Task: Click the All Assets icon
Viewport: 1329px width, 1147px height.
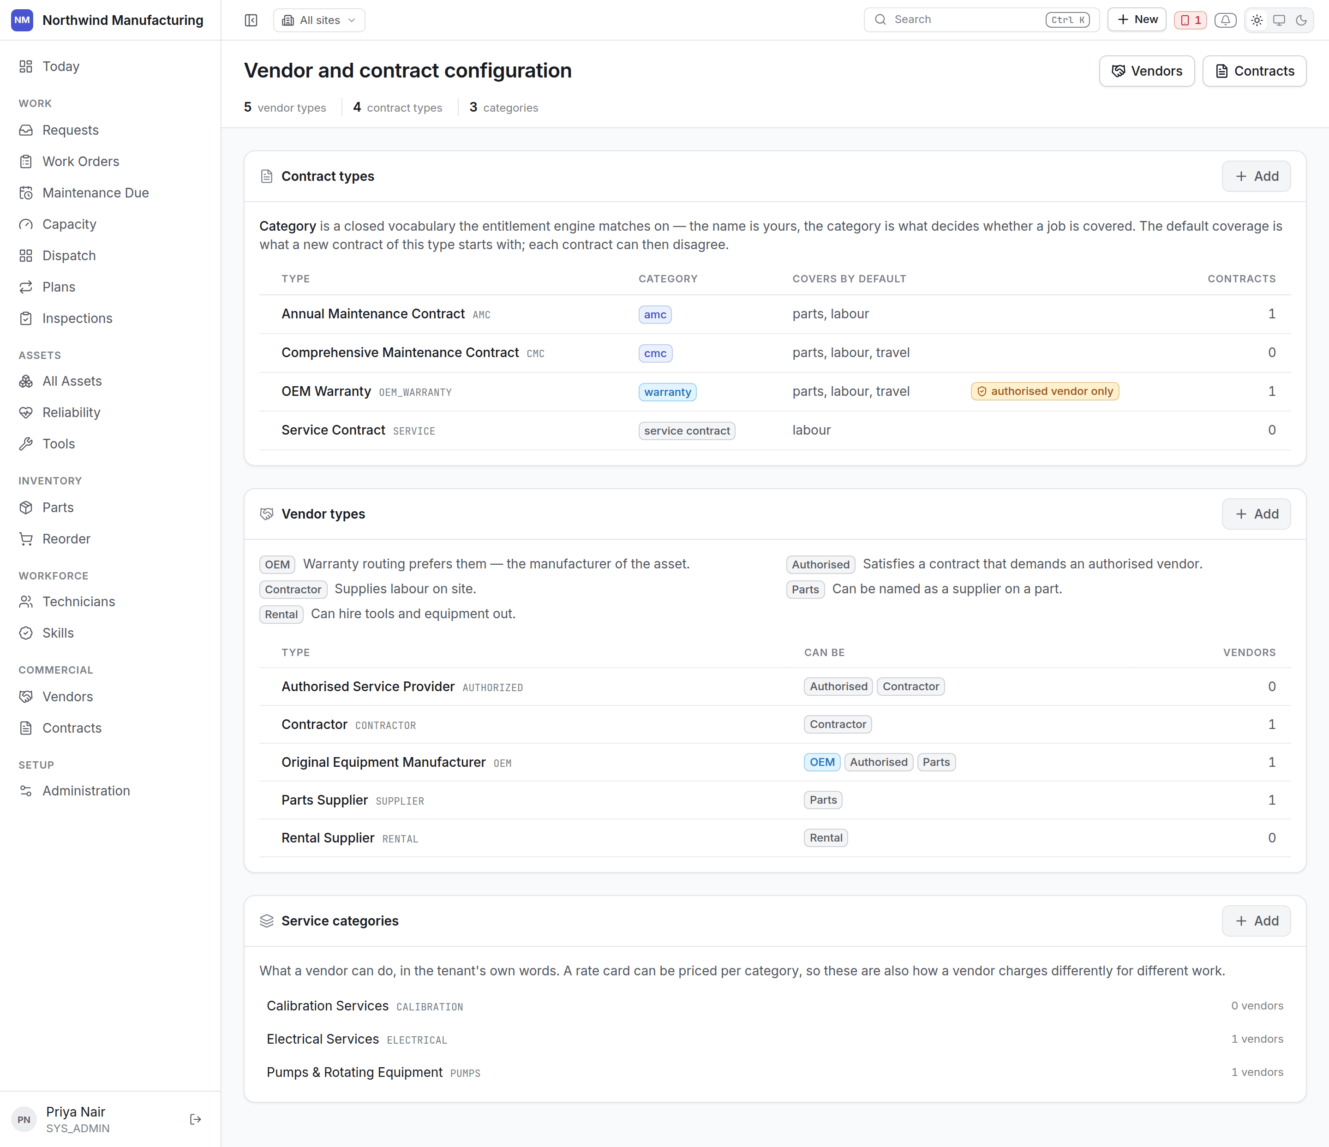Action: pyautogui.click(x=26, y=382)
